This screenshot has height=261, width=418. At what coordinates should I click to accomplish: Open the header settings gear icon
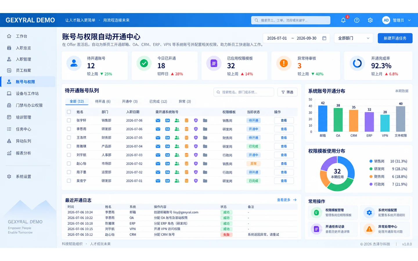[370, 20]
